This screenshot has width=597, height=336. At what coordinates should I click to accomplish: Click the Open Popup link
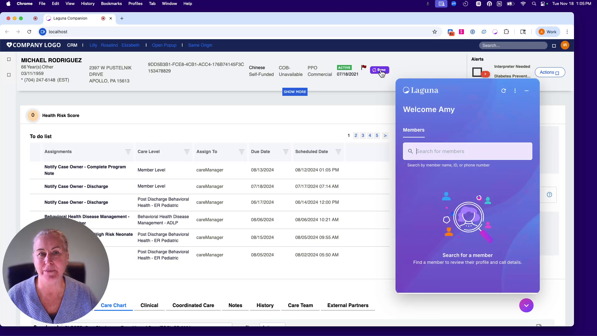click(164, 45)
